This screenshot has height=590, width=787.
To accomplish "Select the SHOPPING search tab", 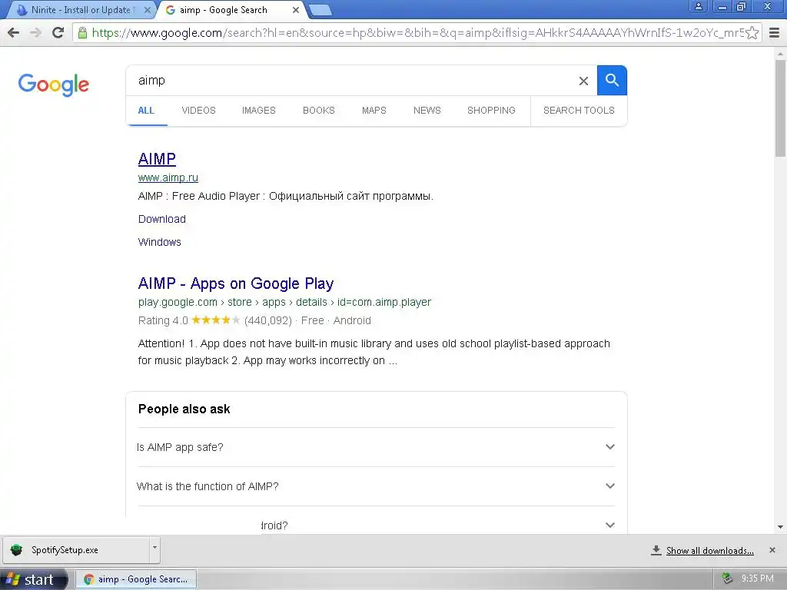I will click(491, 111).
